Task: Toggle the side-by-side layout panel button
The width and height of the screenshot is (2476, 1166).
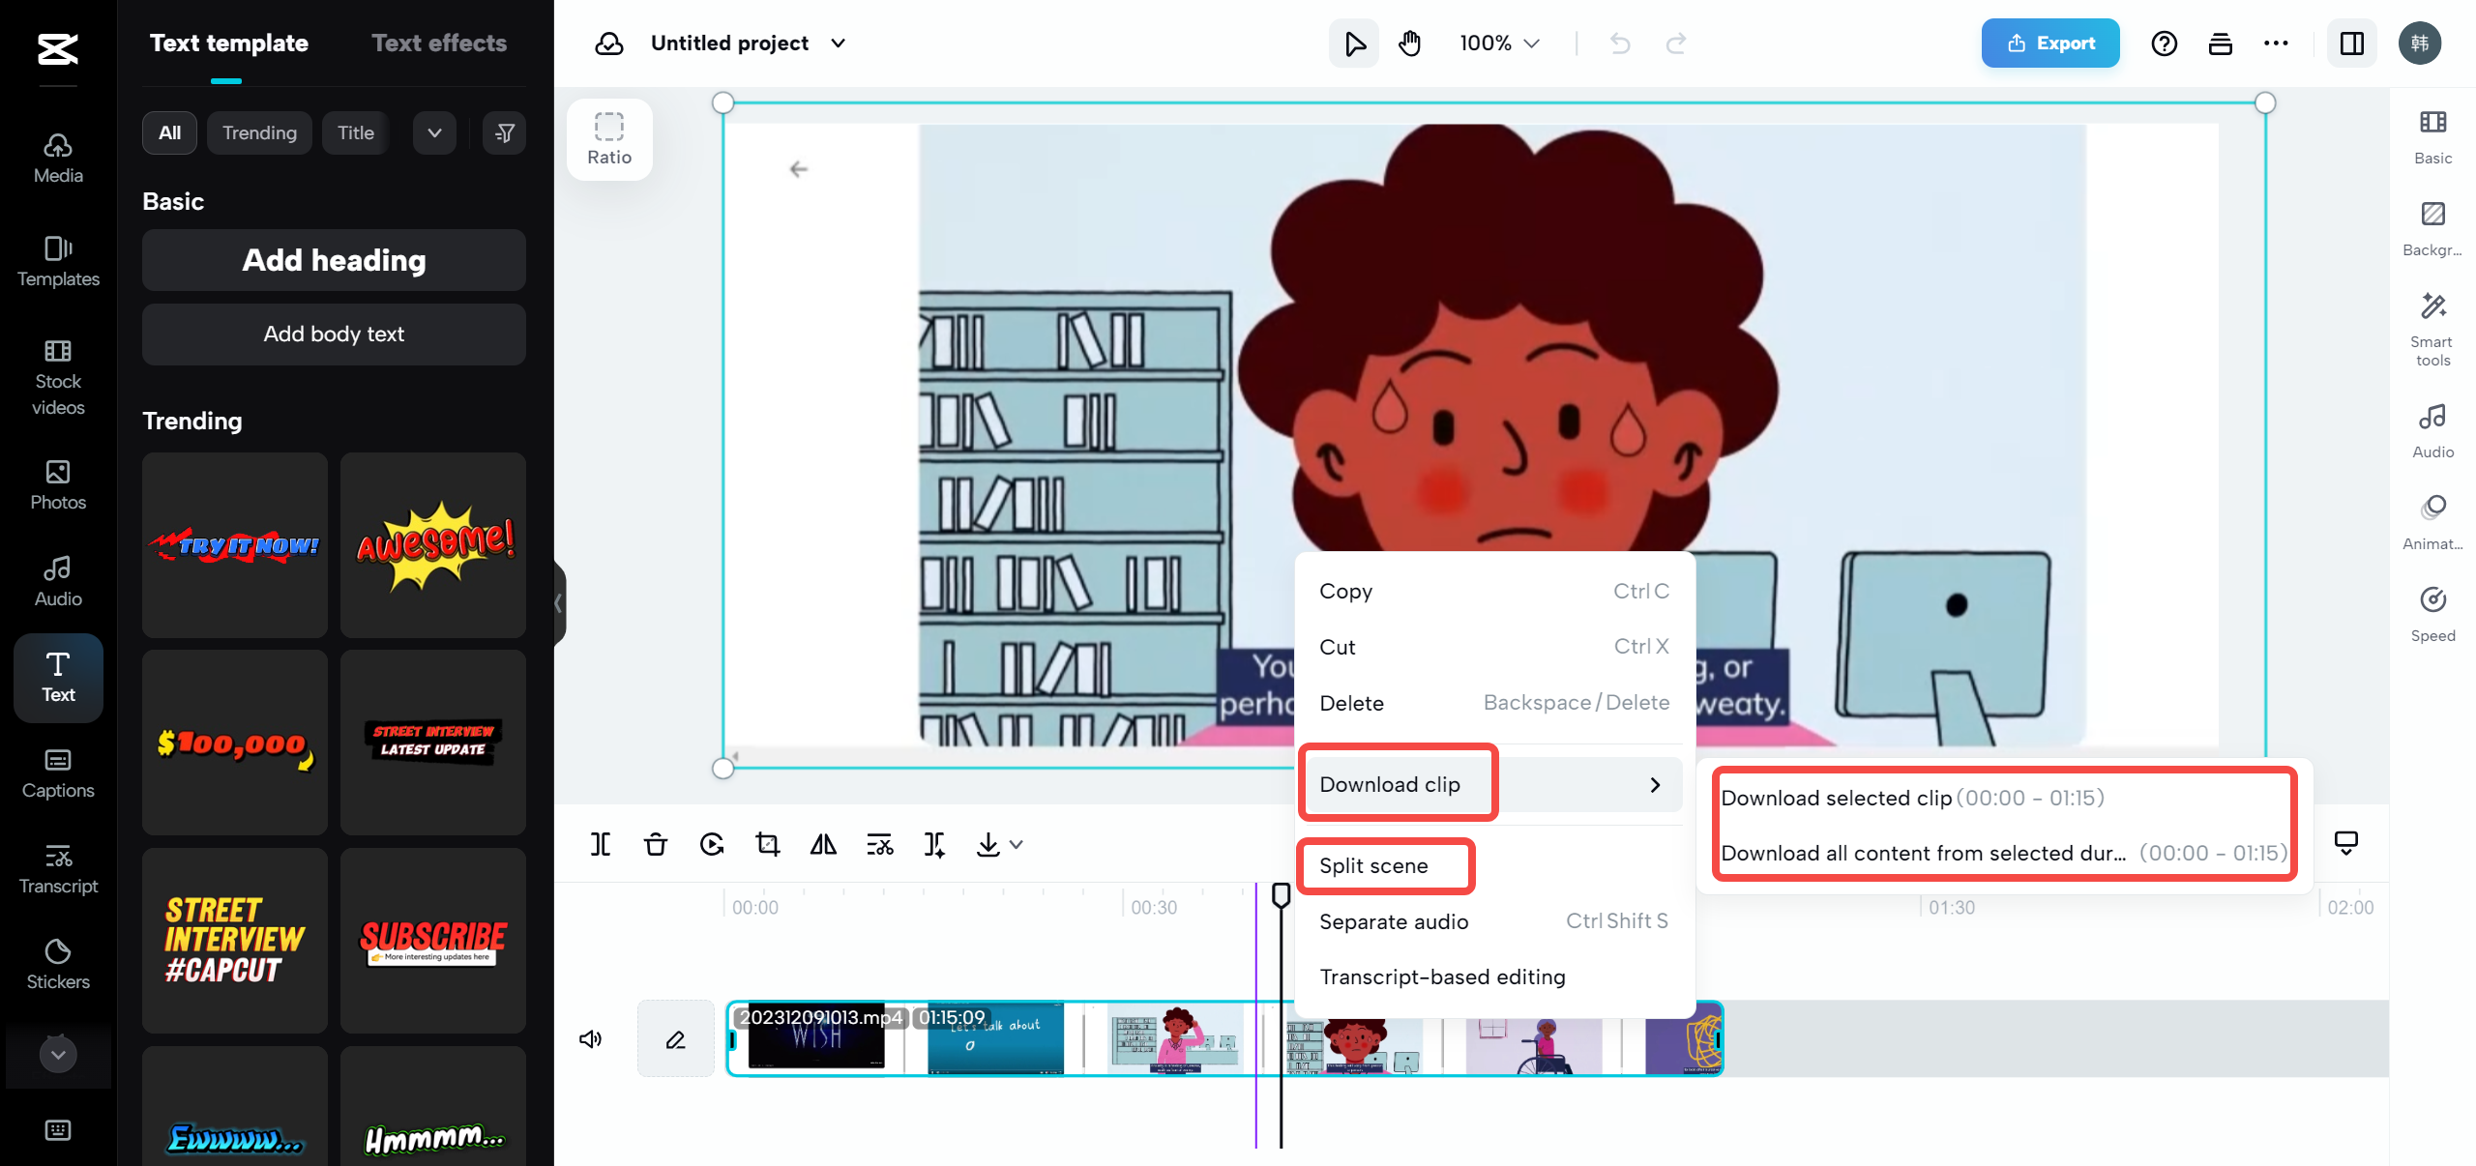Action: (x=2352, y=44)
